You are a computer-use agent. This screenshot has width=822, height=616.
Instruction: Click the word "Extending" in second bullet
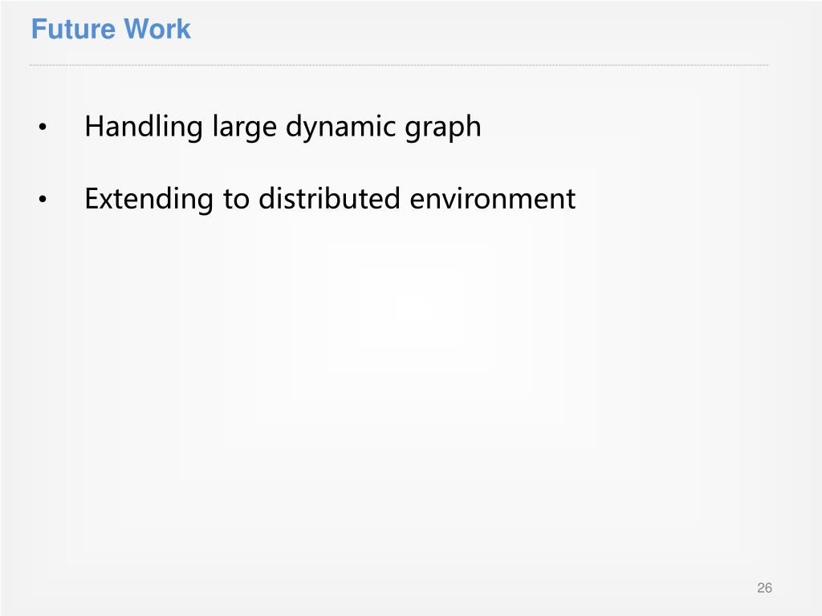pyautogui.click(x=149, y=200)
